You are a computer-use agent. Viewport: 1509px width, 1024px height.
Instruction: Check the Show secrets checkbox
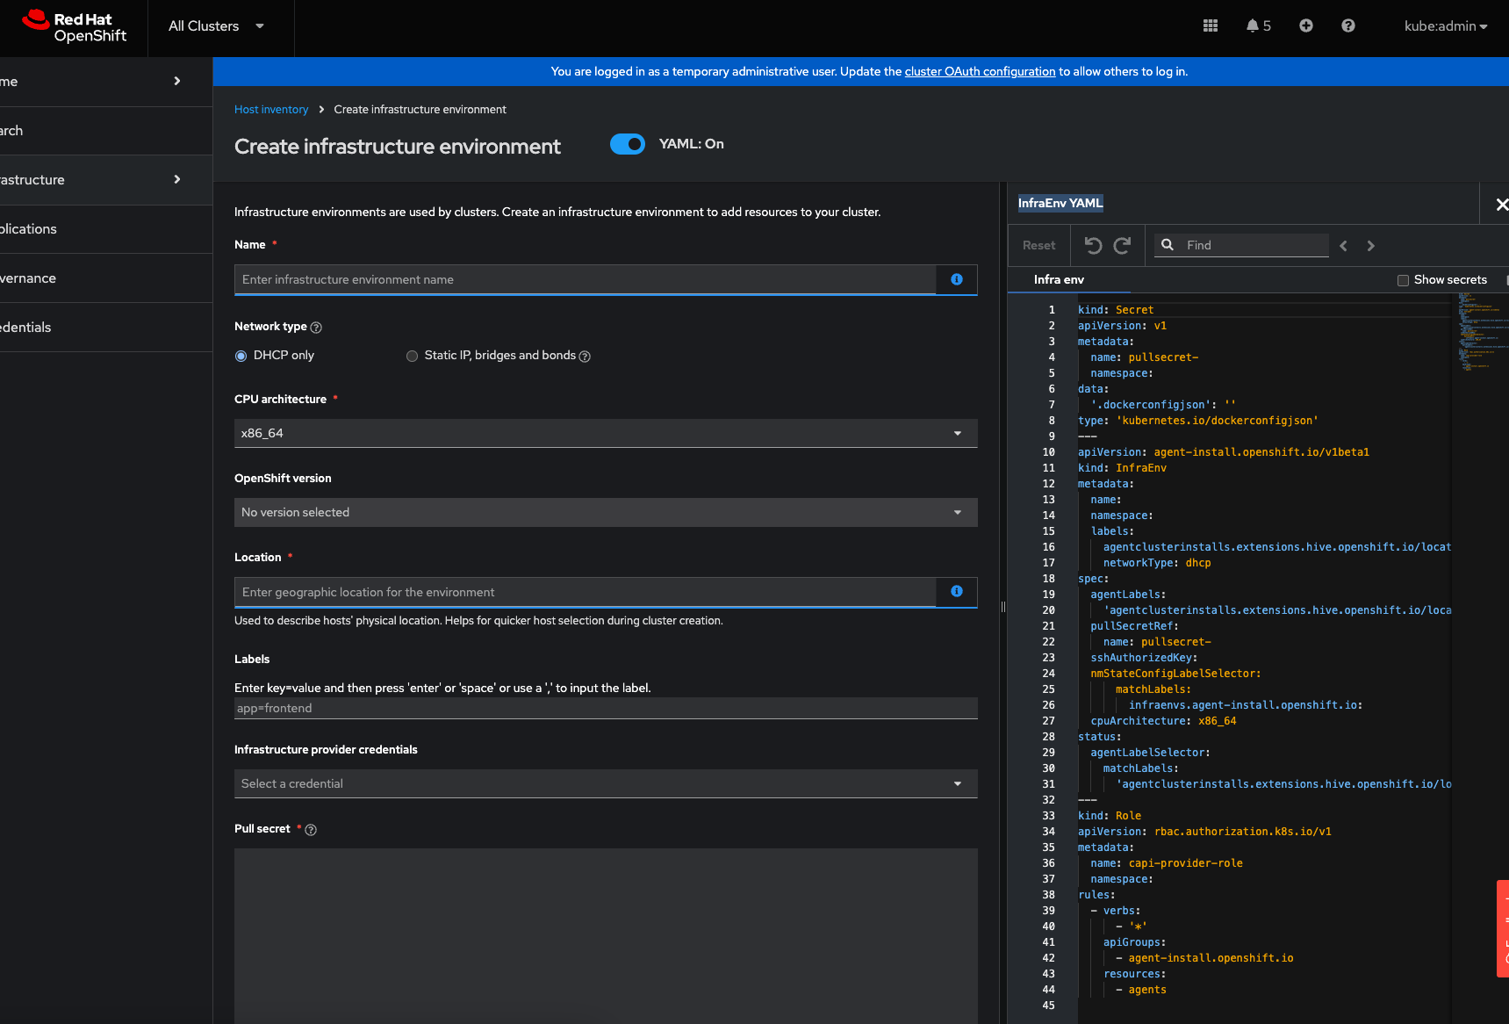pos(1403,280)
